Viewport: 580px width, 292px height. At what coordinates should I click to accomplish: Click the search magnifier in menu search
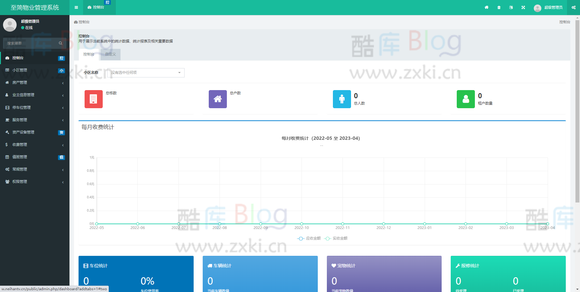[x=60, y=43]
